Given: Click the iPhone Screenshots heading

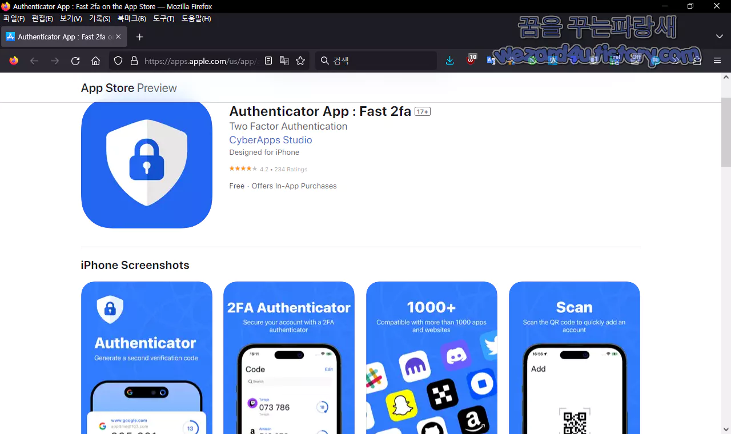Looking at the screenshot, I should 135,265.
